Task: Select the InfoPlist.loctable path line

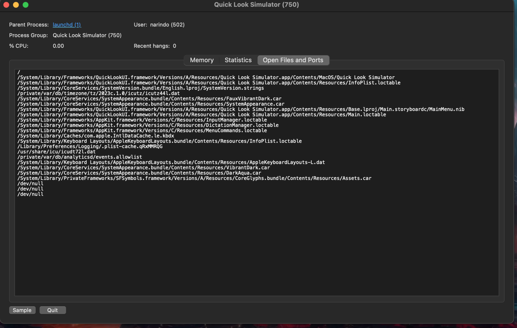Action: click(x=209, y=83)
